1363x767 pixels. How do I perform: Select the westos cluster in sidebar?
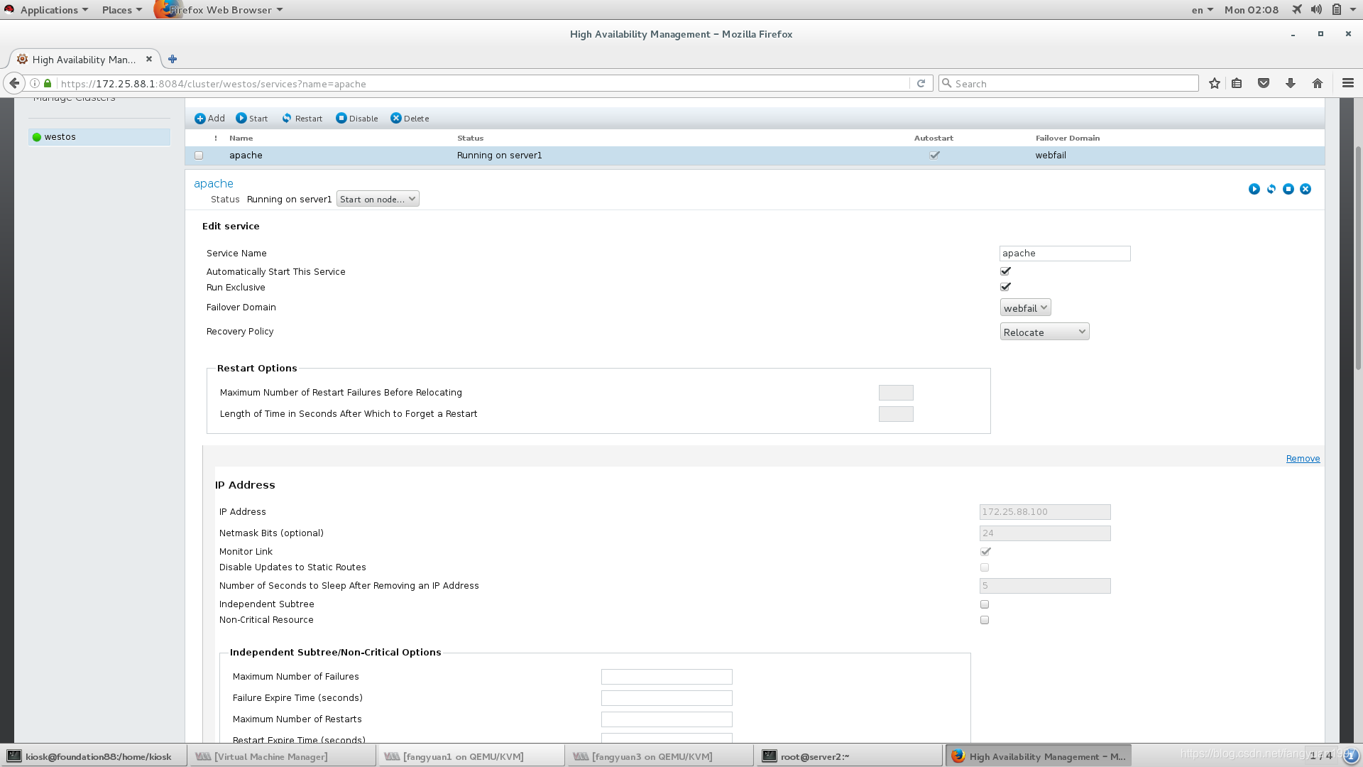pos(60,137)
